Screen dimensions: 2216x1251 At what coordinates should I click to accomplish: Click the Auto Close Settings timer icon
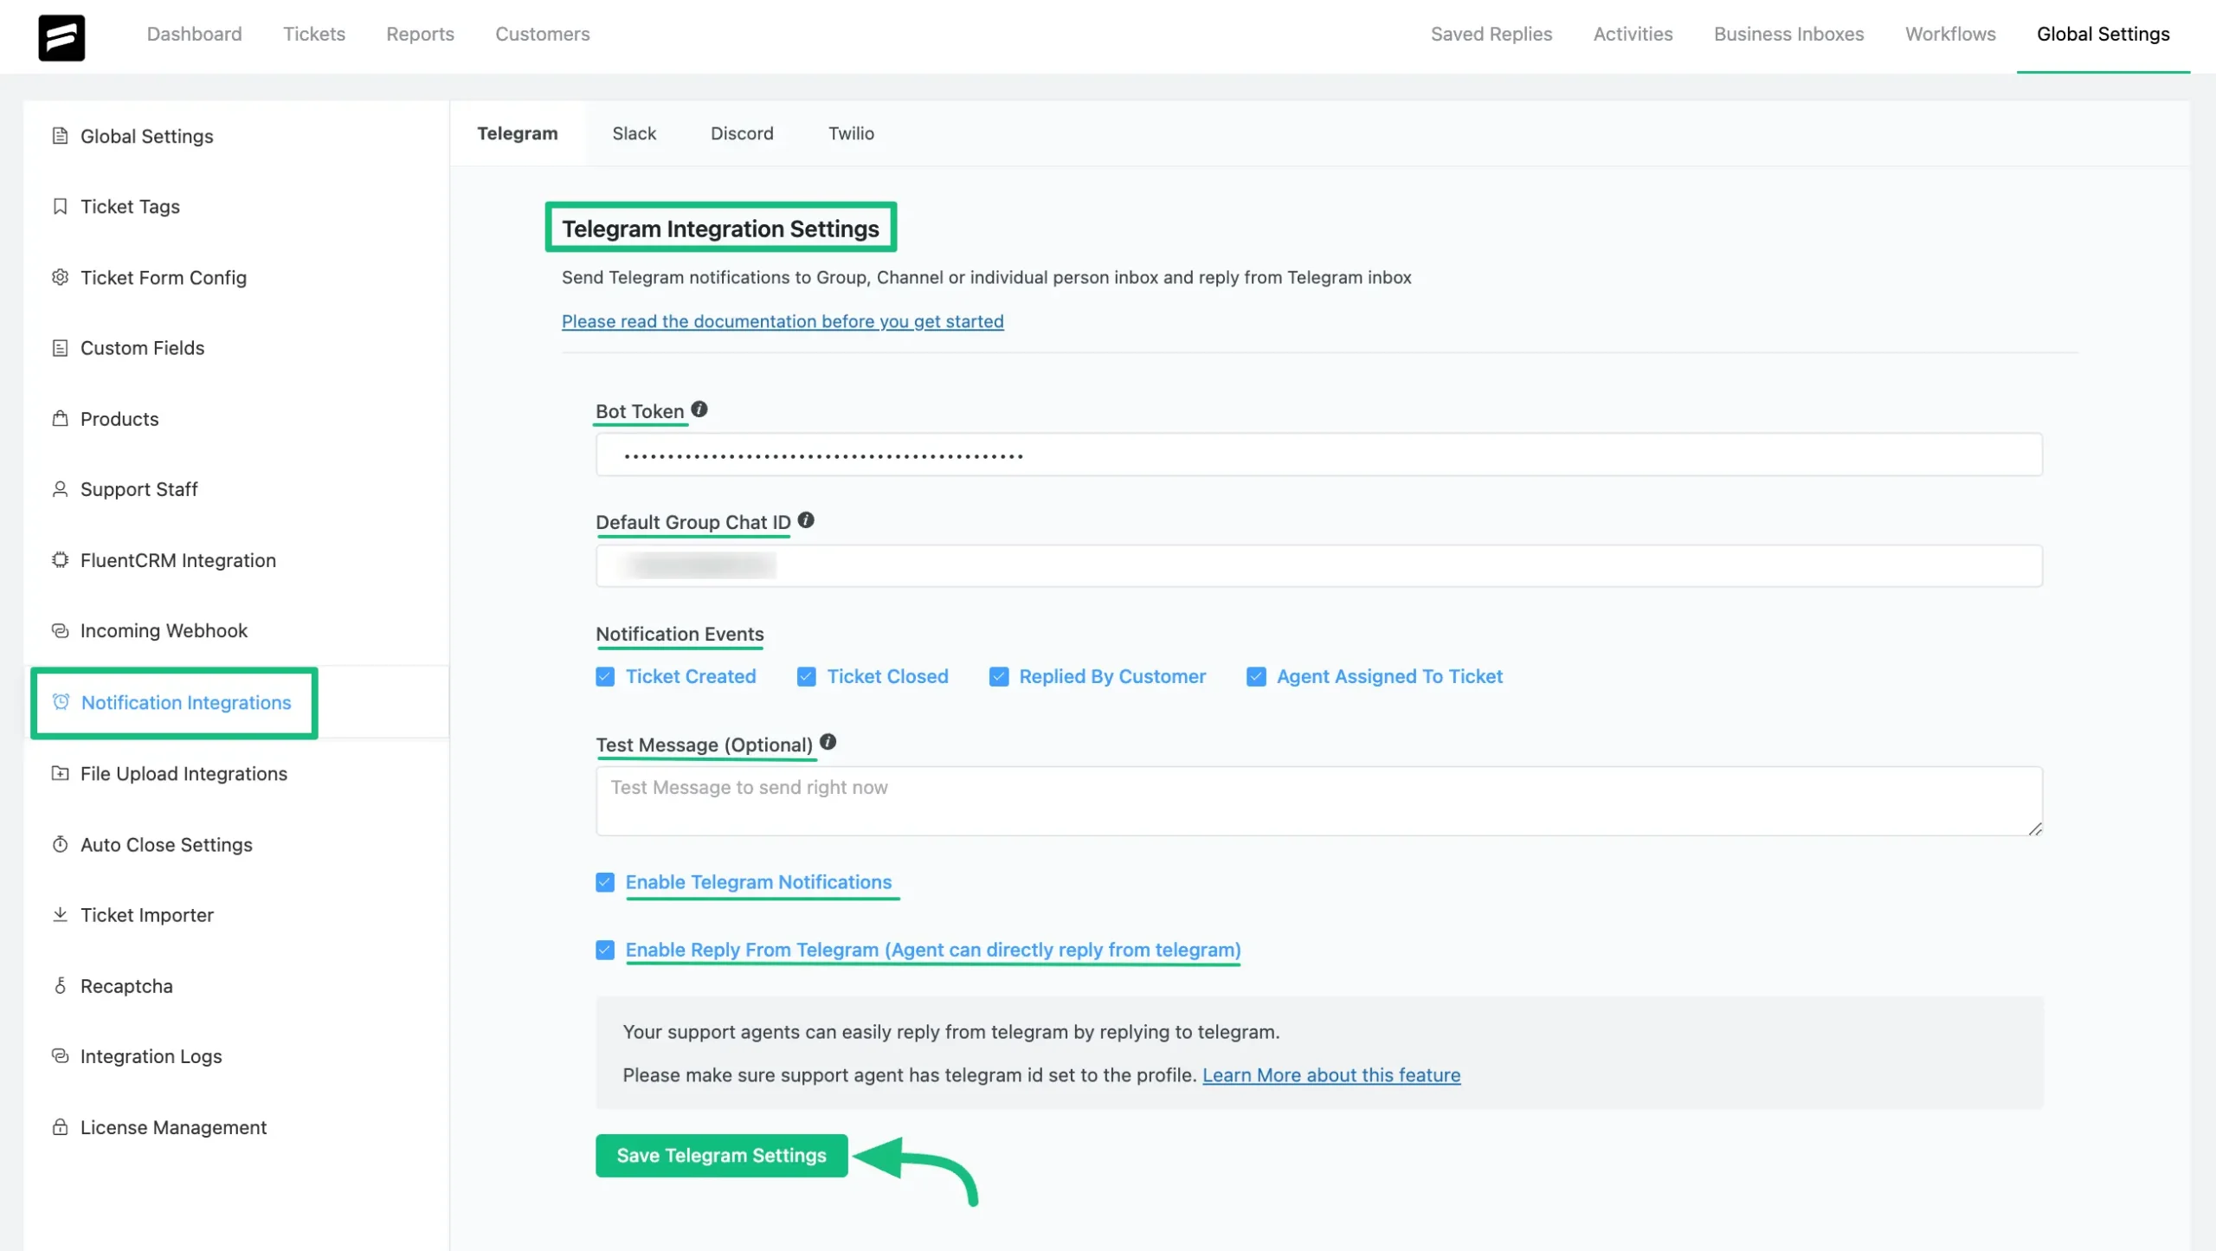point(60,844)
